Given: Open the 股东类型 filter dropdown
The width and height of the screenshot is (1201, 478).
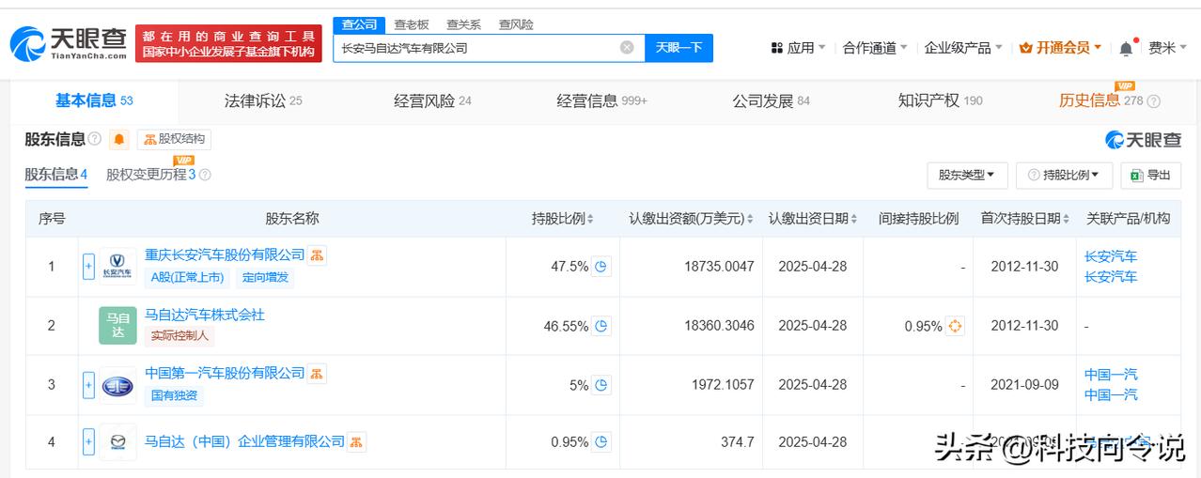Looking at the screenshot, I should 967,175.
